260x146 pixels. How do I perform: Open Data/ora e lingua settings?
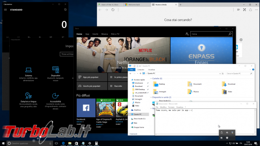coord(28,100)
